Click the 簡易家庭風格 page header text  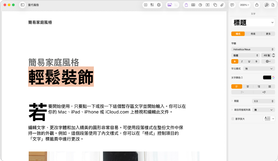coord(40,22)
